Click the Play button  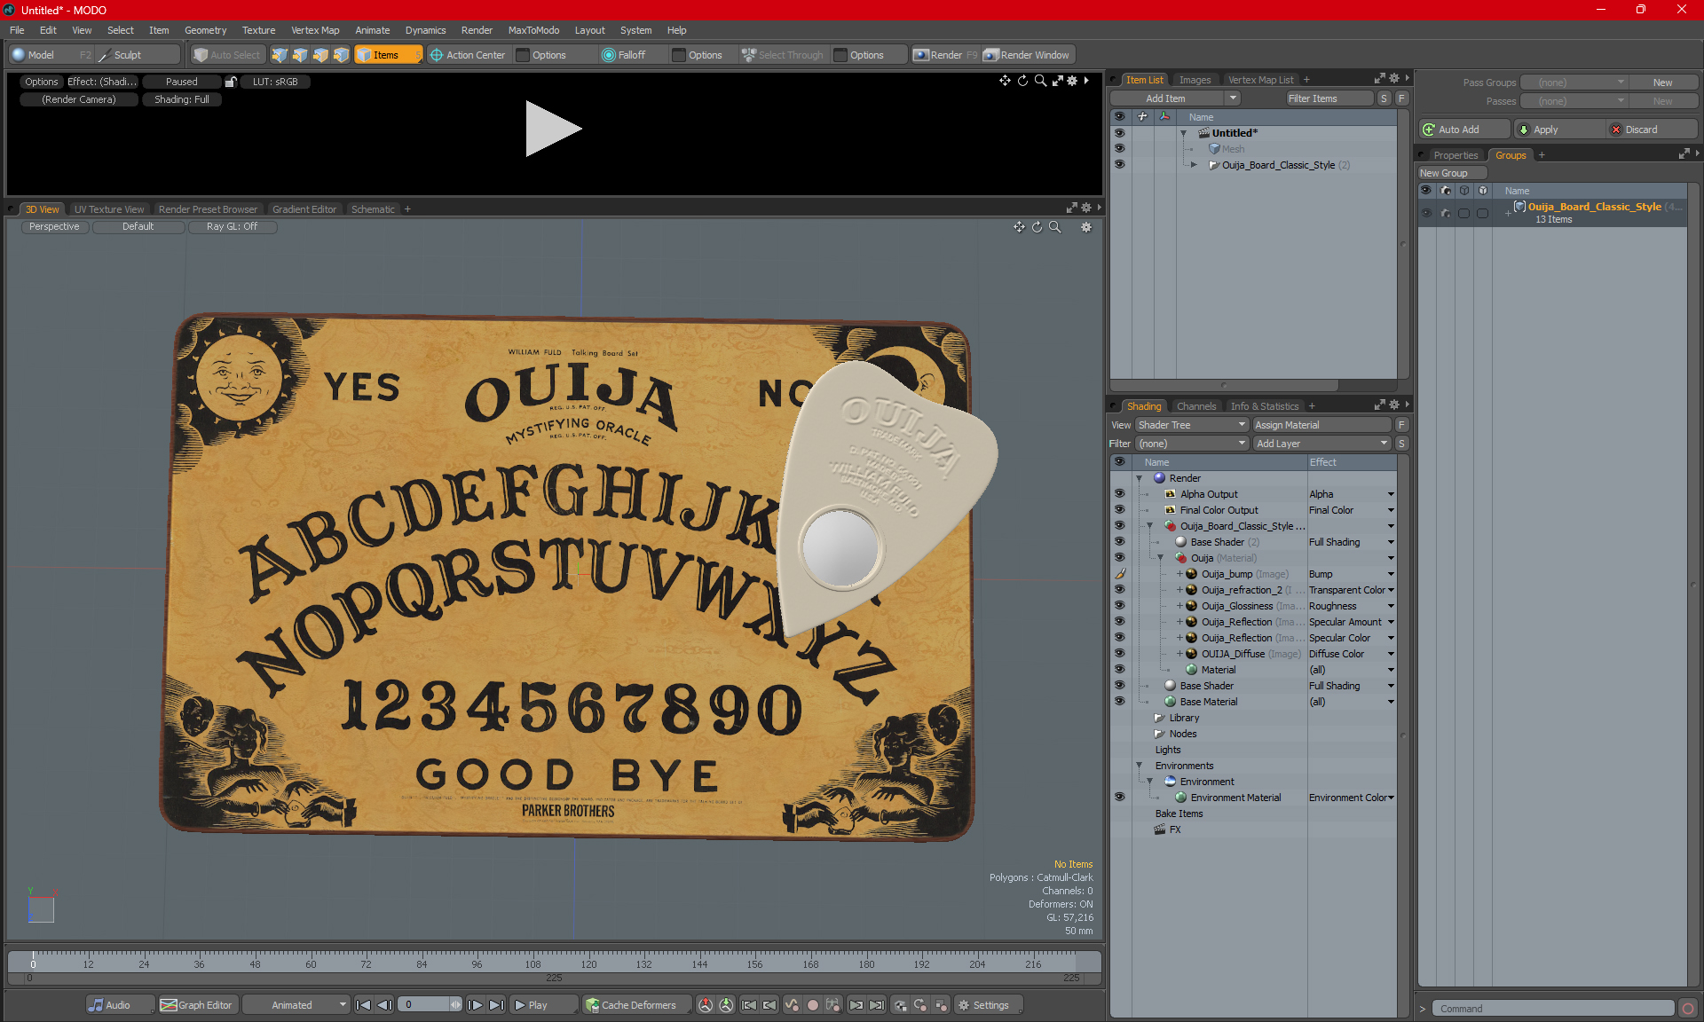coord(543,1005)
